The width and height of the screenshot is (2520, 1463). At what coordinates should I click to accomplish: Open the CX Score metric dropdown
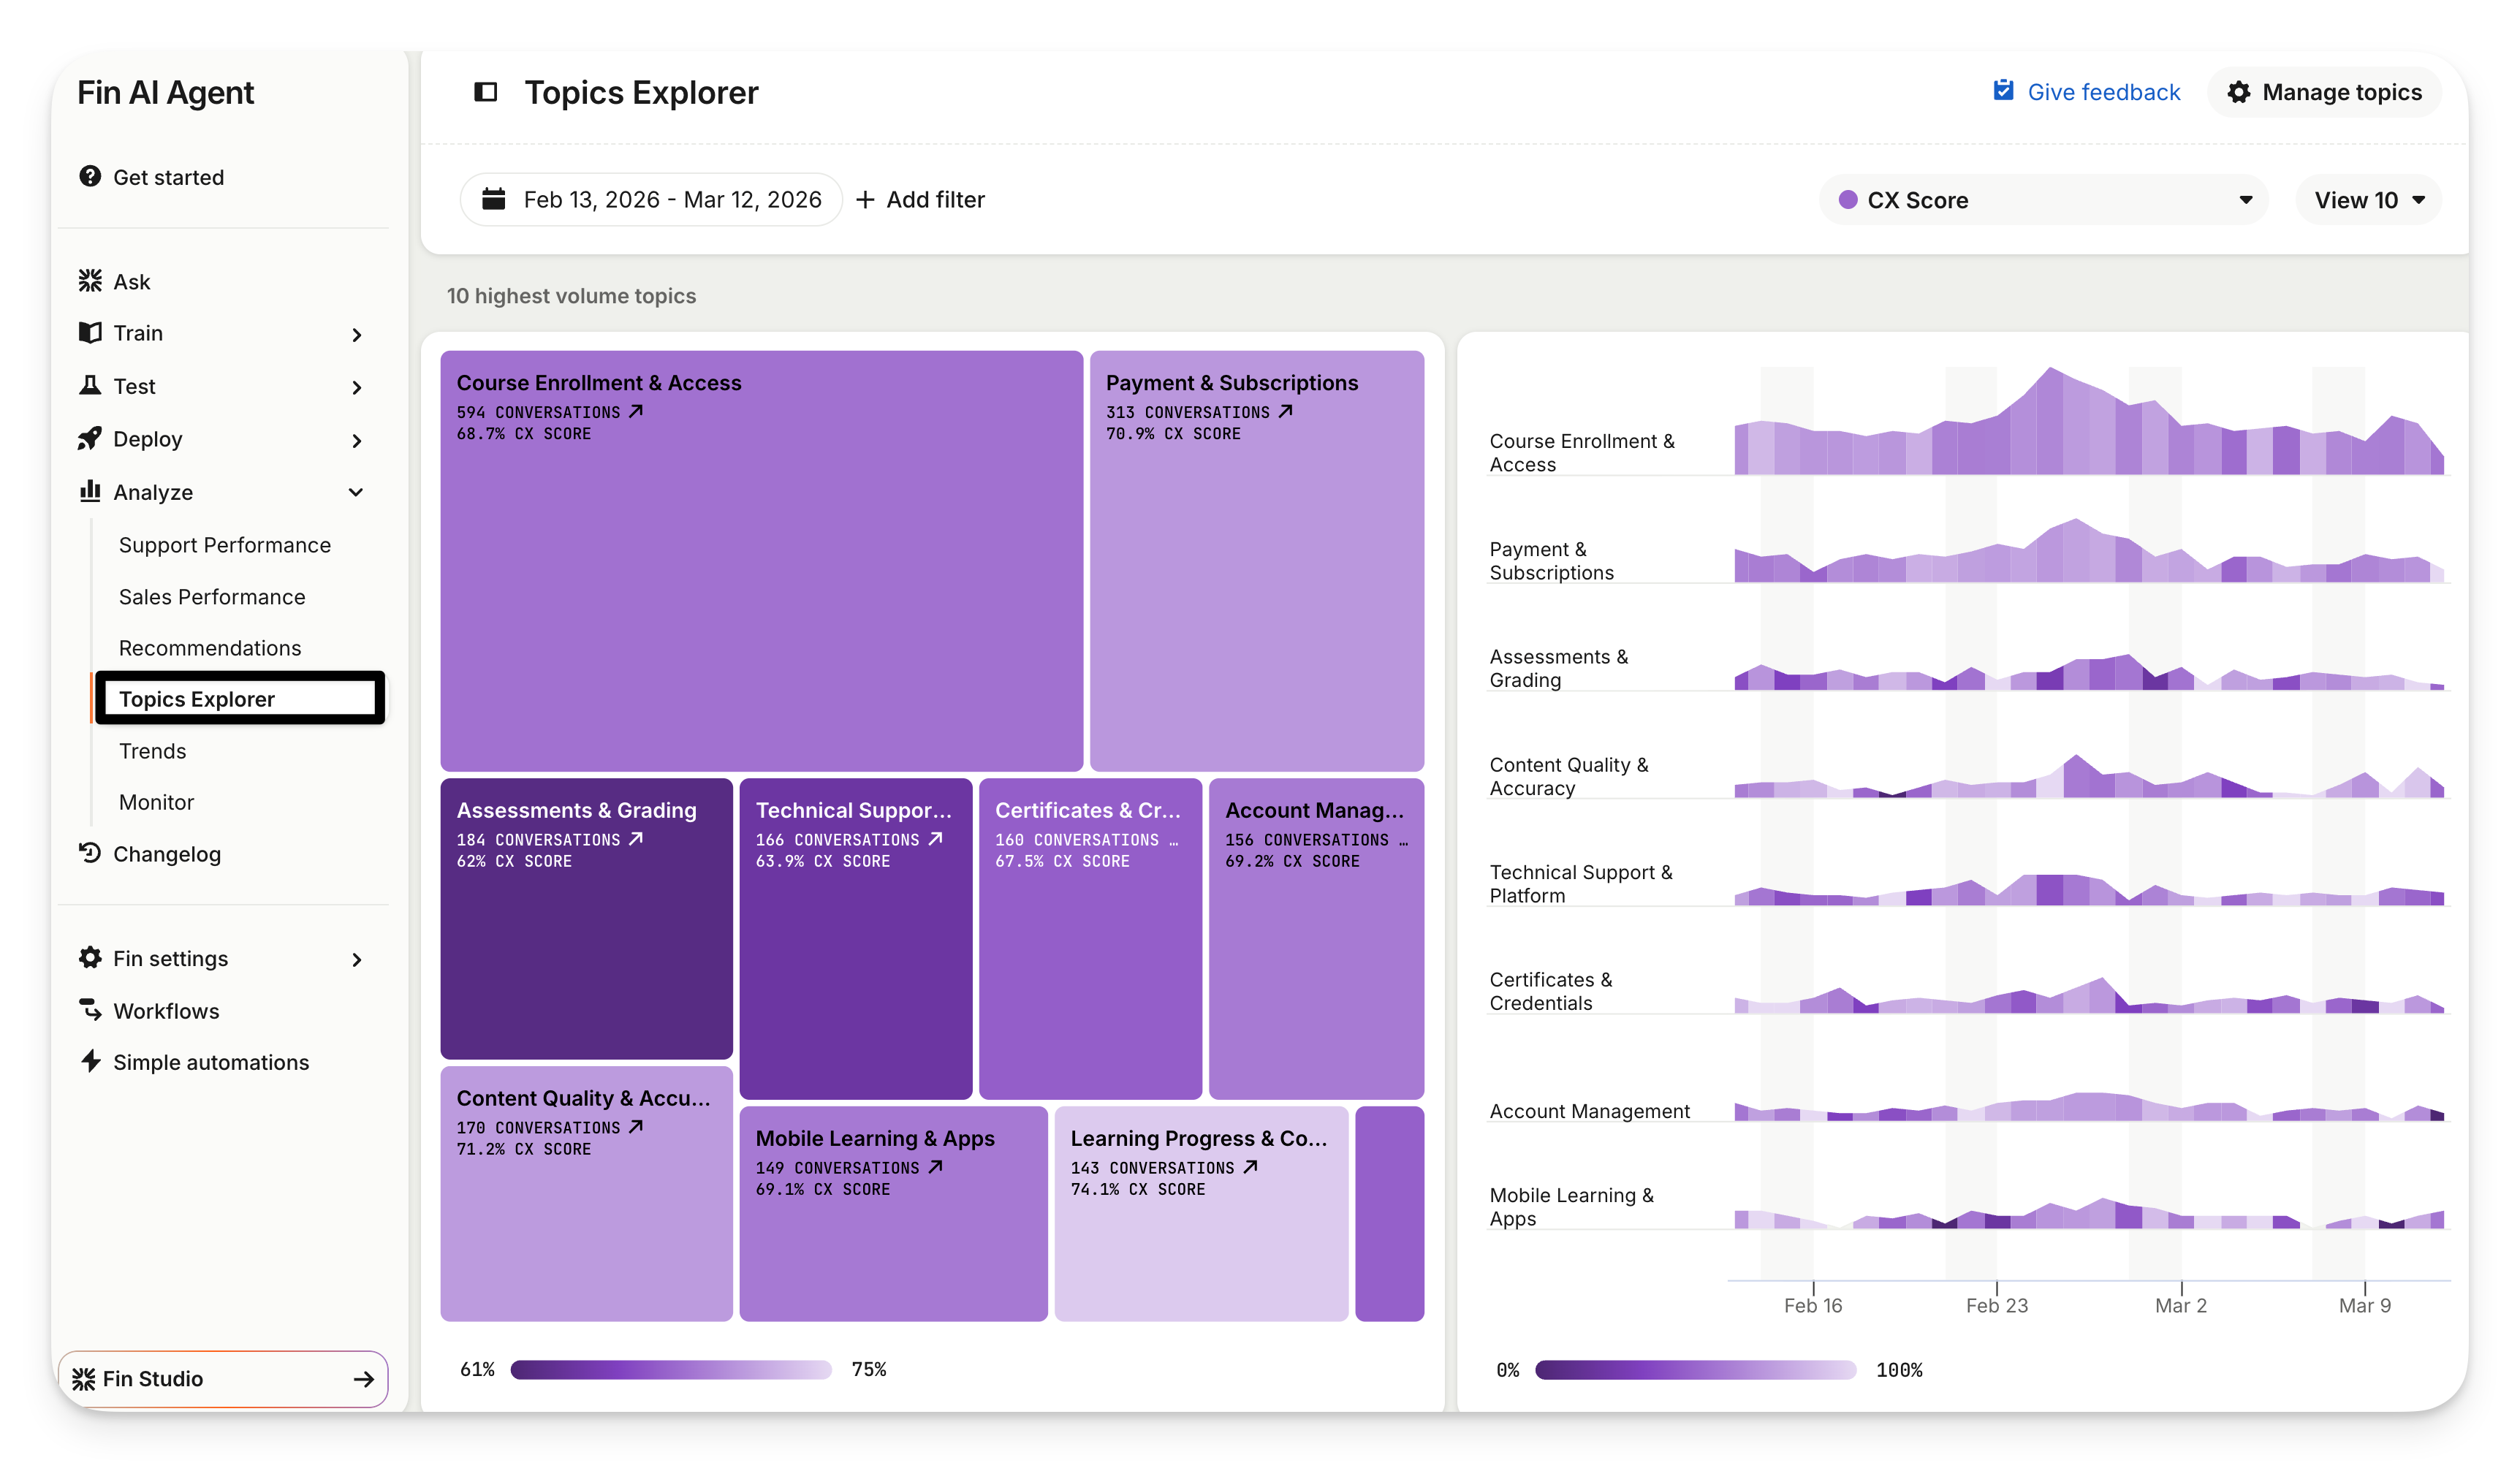(2044, 200)
